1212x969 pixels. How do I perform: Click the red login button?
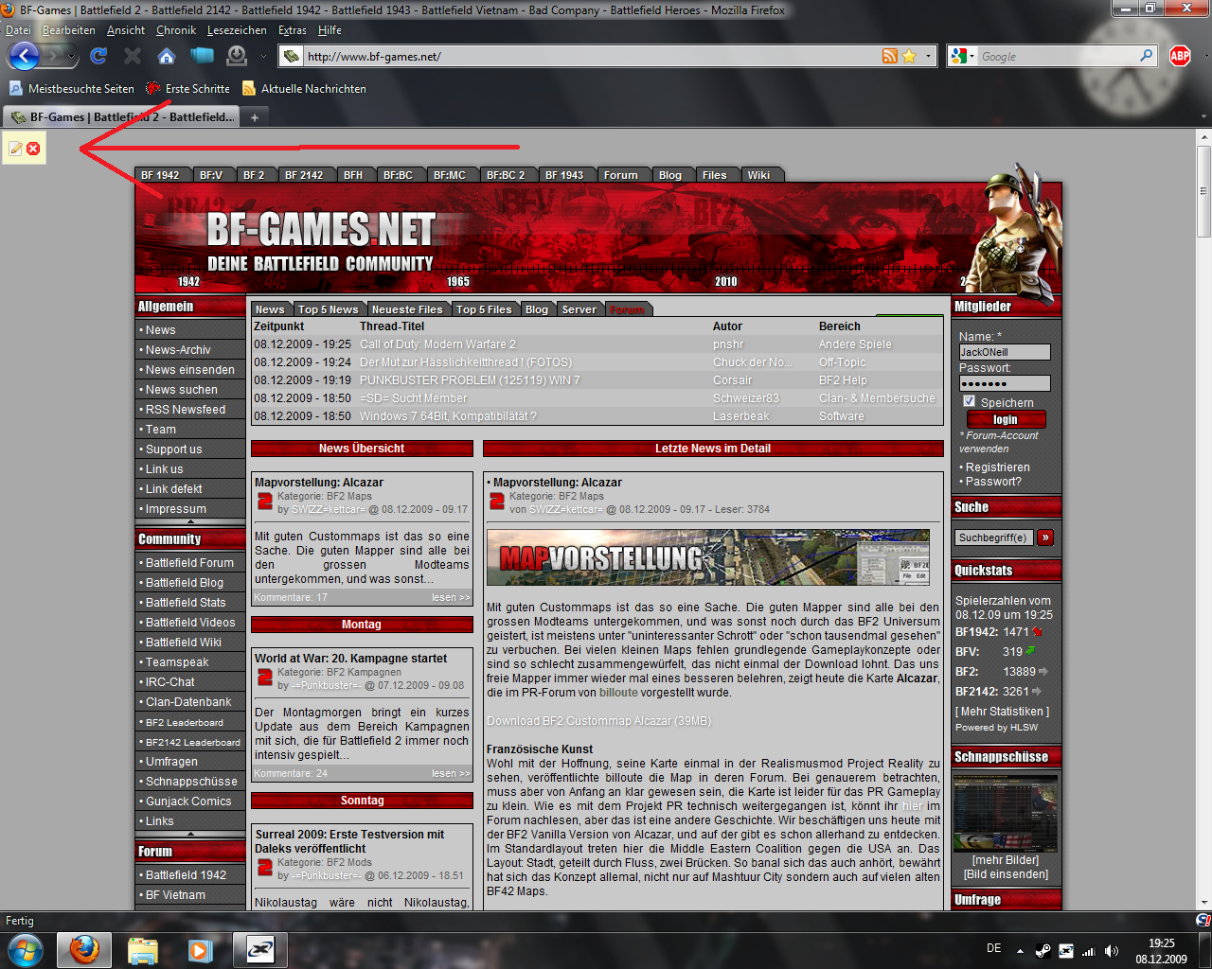tap(1006, 419)
